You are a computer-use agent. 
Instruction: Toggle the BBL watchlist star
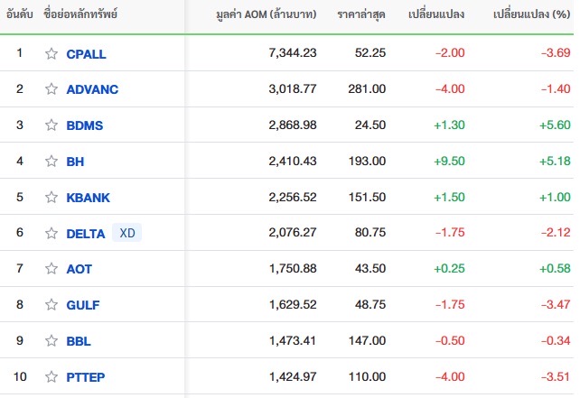[51, 341]
